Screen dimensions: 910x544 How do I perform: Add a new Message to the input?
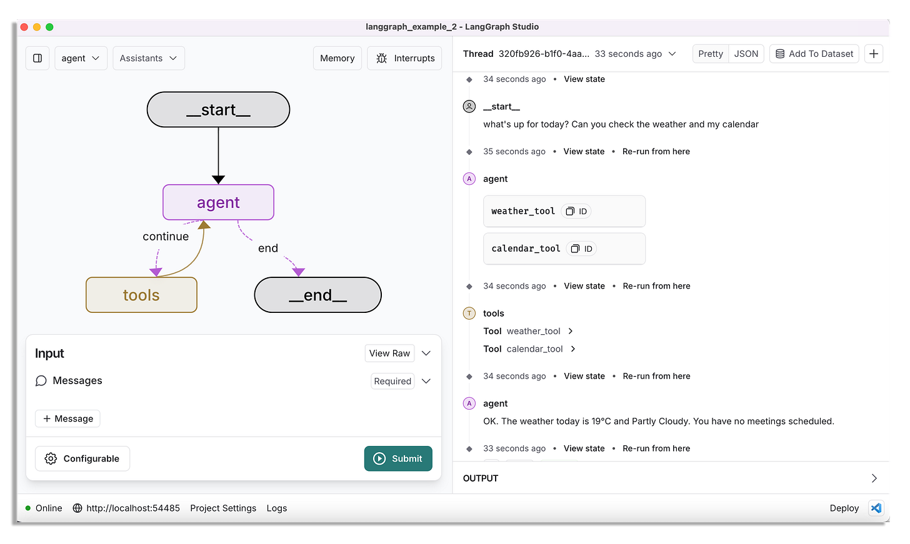coord(67,418)
